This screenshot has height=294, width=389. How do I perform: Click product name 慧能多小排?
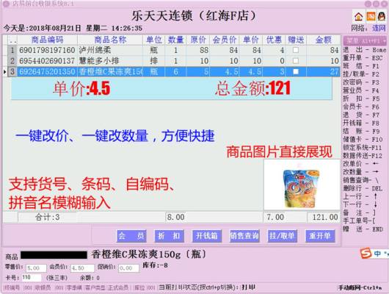(x=99, y=61)
